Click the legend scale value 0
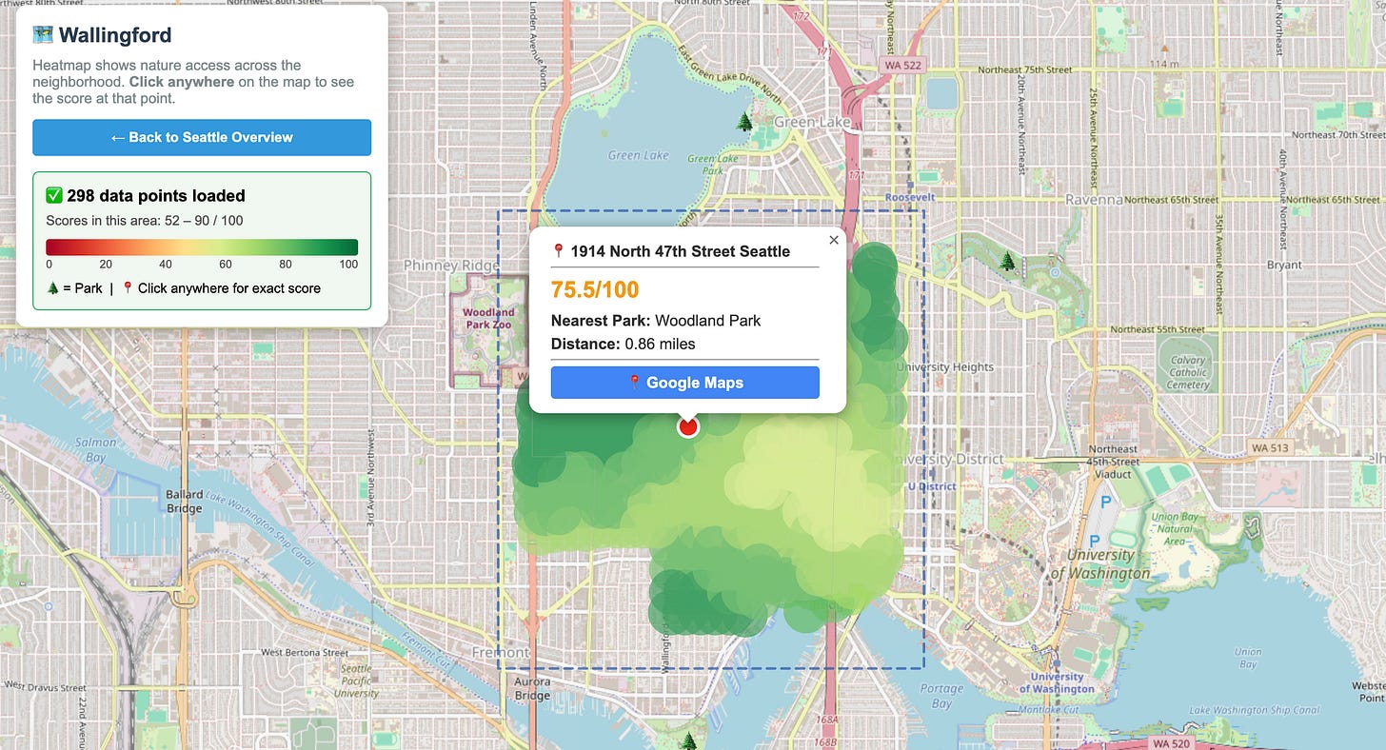 click(49, 264)
